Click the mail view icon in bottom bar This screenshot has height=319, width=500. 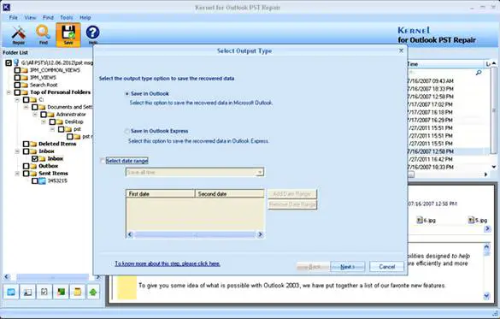click(11, 292)
